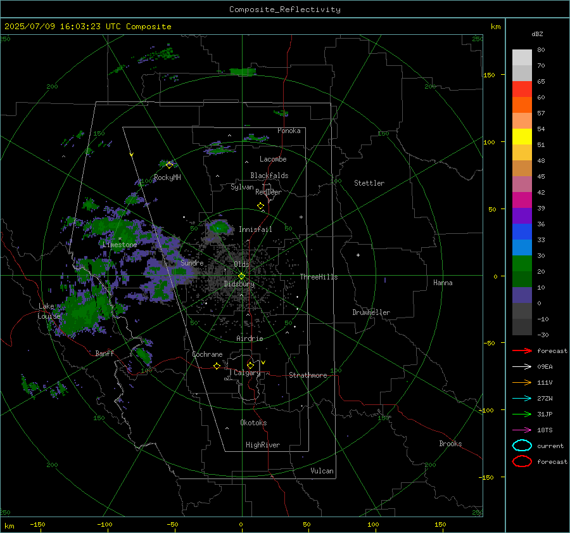Click the Sundre town label
This screenshot has width=570, height=533.
[x=192, y=262]
